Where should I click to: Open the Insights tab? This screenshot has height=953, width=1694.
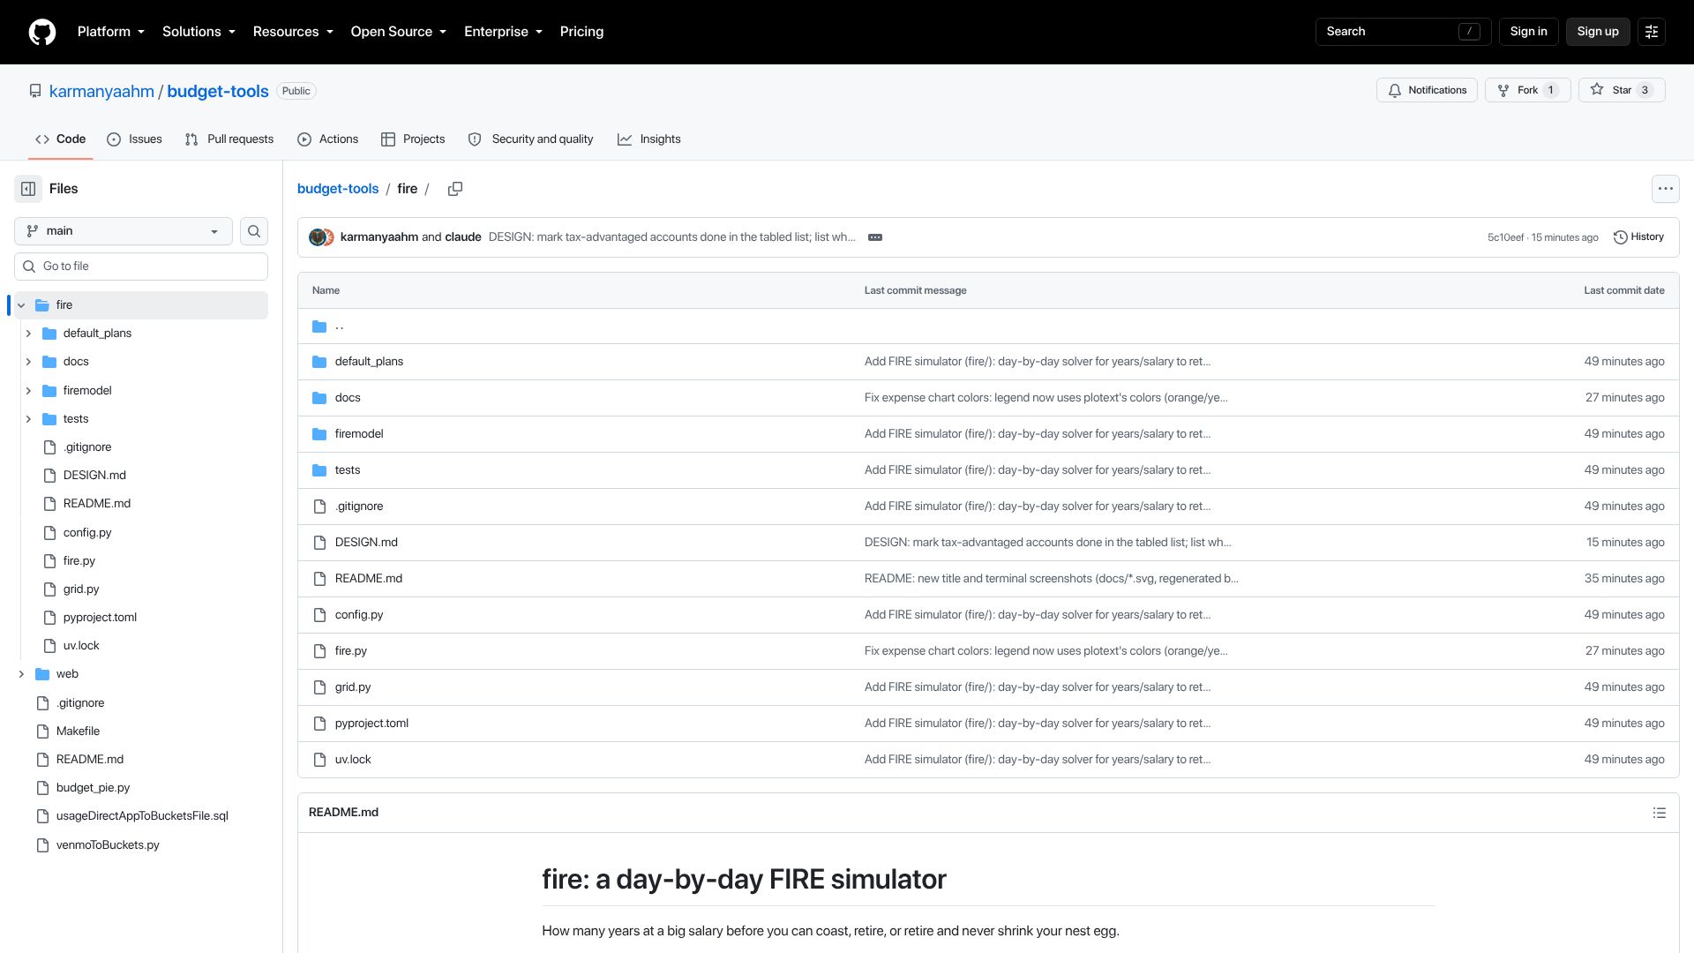649,139
